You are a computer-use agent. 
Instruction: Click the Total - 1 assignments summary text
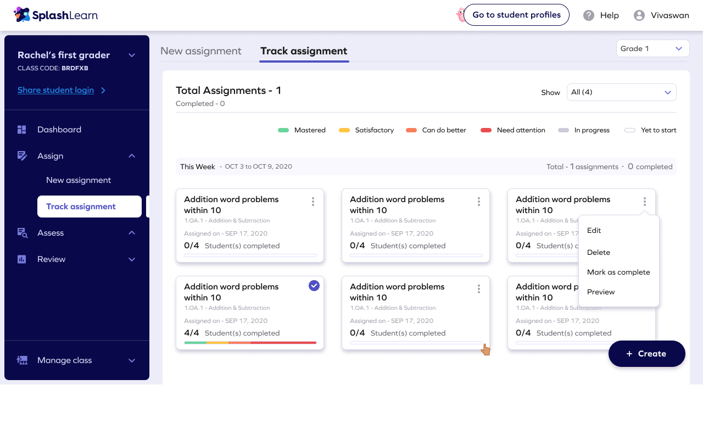582,166
